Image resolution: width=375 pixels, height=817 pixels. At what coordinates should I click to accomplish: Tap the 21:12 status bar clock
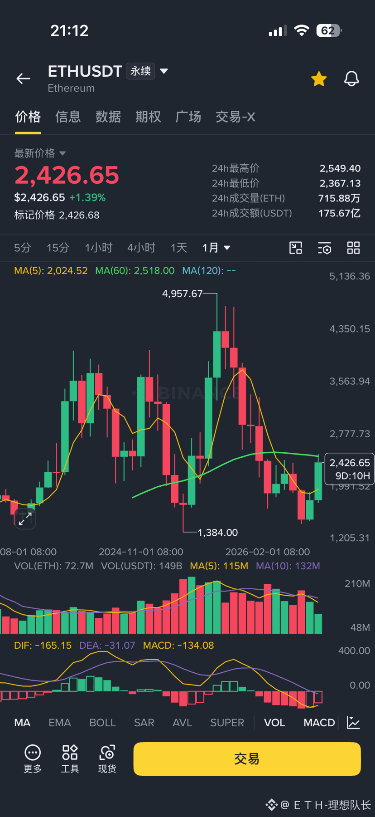pos(69,31)
